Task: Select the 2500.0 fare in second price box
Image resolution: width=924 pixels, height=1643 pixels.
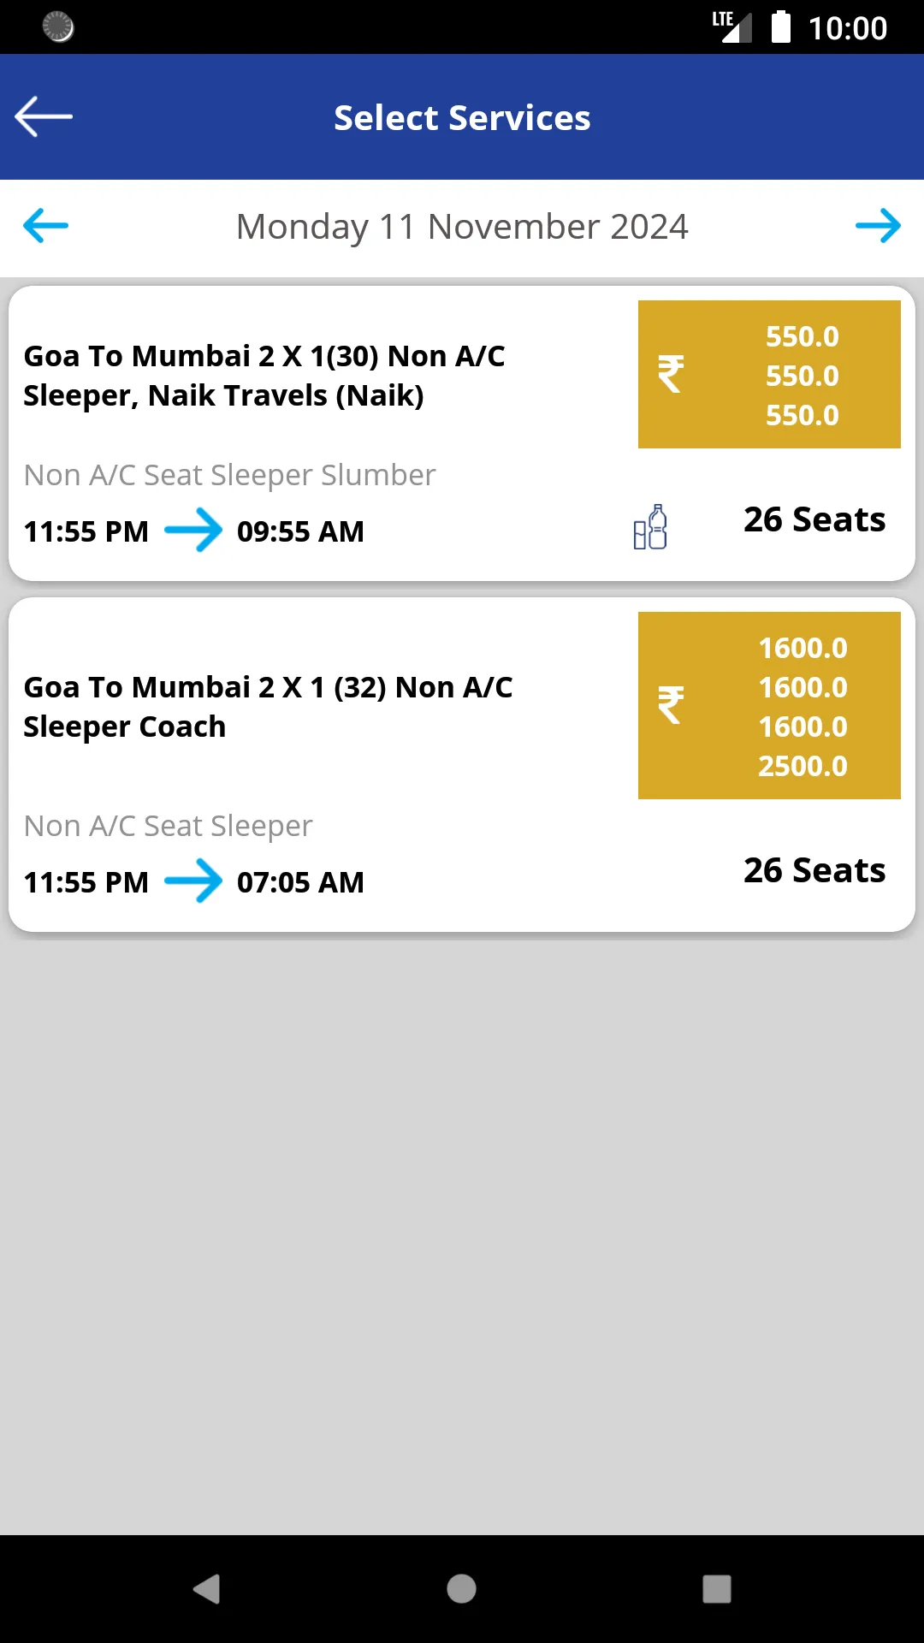Action: tap(803, 766)
